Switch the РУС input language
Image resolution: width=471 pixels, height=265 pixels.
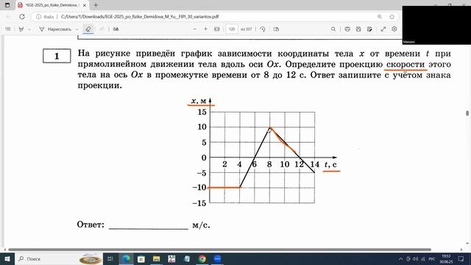pyautogui.click(x=432, y=258)
